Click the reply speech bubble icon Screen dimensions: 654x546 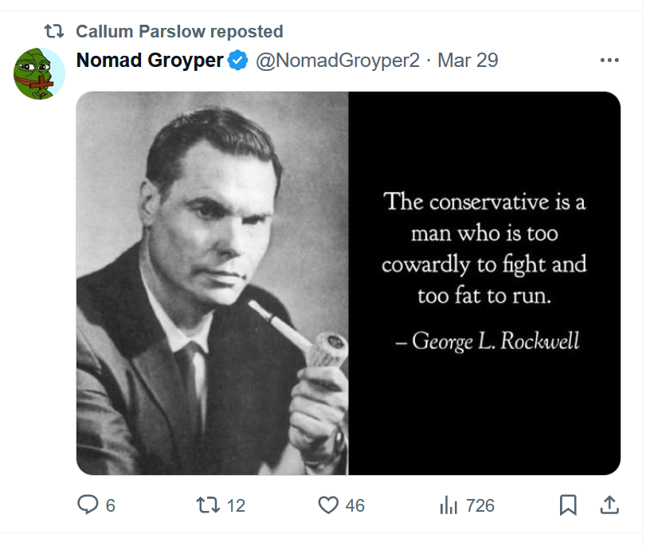[88, 505]
